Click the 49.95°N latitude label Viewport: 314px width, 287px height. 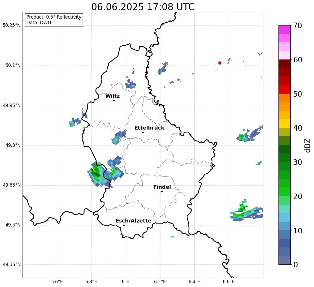12,105
